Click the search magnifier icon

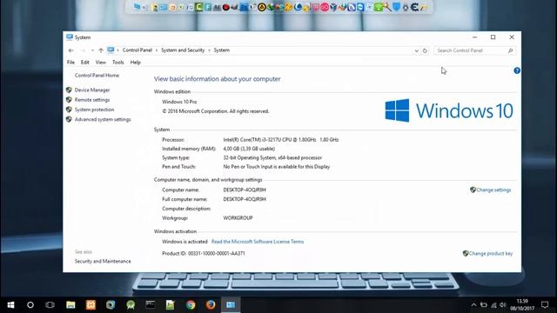click(x=511, y=50)
